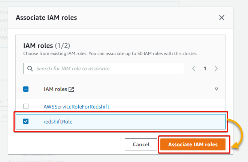Viewport: 248px width, 162px height.
Task: Click the Associate IAM roles button
Action: (193, 144)
